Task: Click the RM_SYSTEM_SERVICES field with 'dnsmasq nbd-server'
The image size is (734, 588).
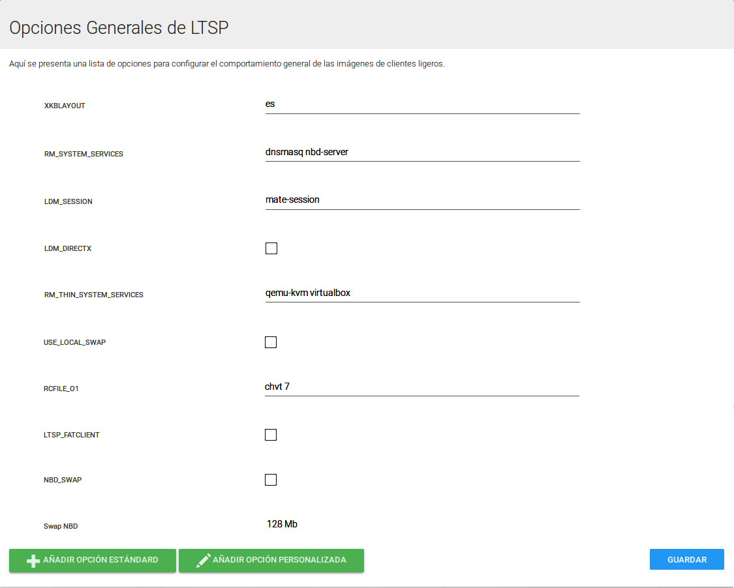Action: tap(422, 152)
